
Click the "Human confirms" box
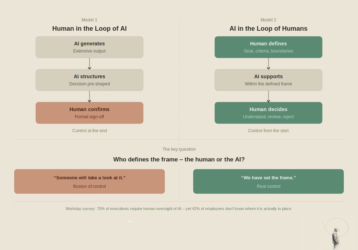tap(89, 113)
